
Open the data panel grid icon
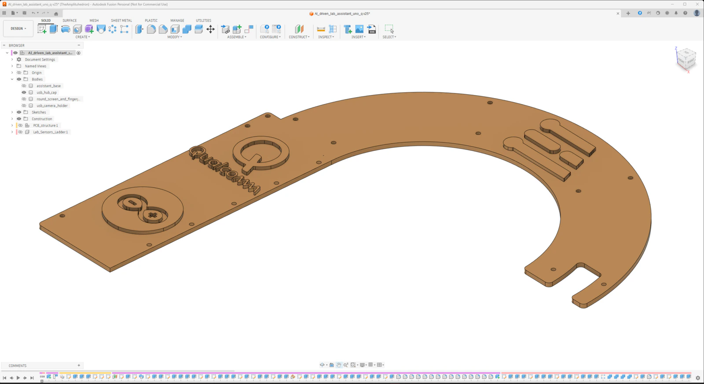pyautogui.click(x=4, y=13)
